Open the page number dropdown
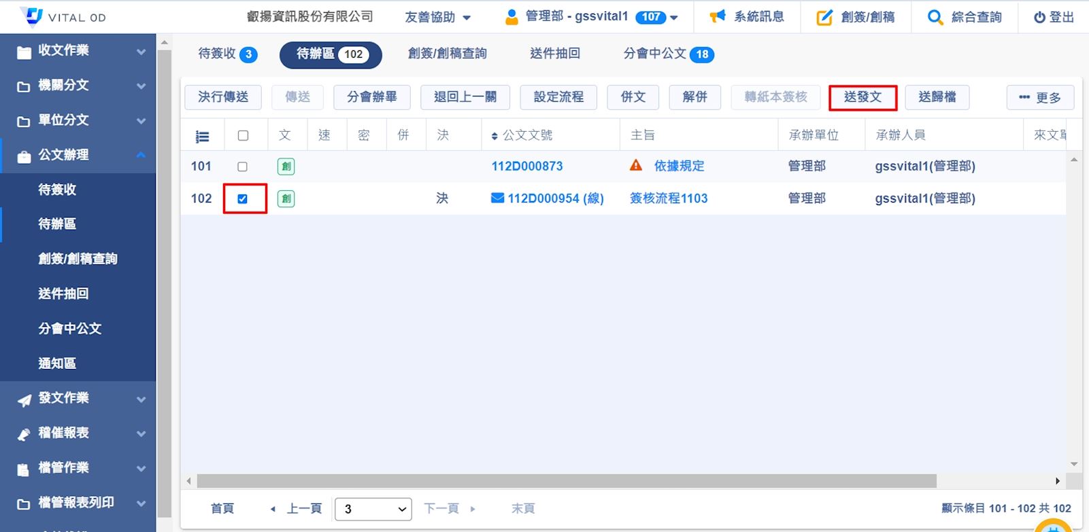The width and height of the screenshot is (1089, 532). pyautogui.click(x=373, y=509)
